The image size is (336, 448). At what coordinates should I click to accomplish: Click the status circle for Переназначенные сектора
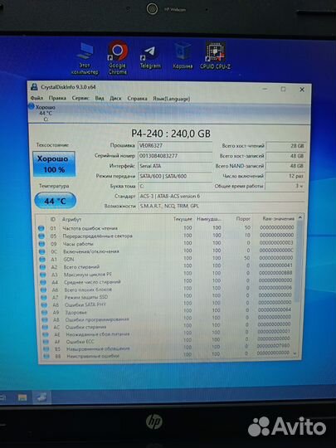[x=41, y=236]
